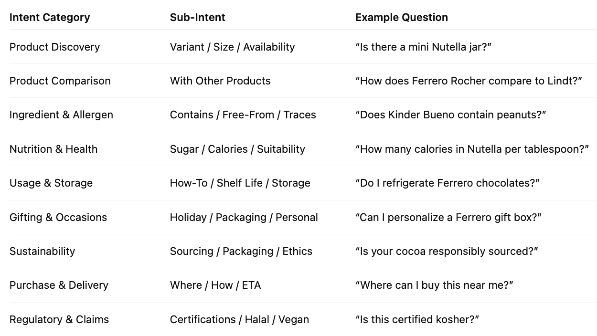597x336 pixels.
Task: Click the certified kosher example question
Action: 417,319
